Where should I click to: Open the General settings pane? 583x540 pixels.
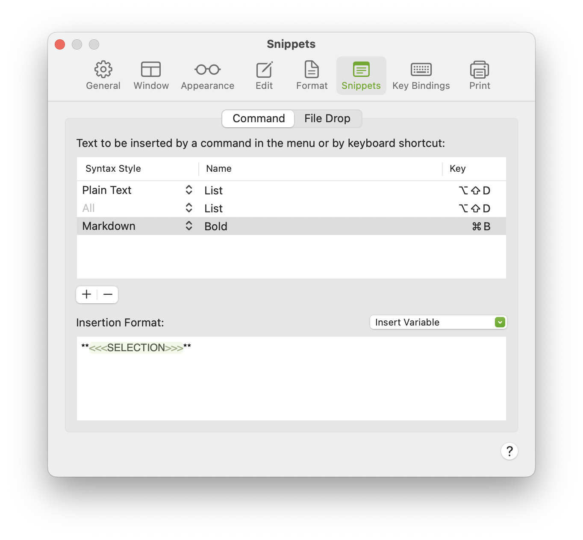click(x=103, y=75)
